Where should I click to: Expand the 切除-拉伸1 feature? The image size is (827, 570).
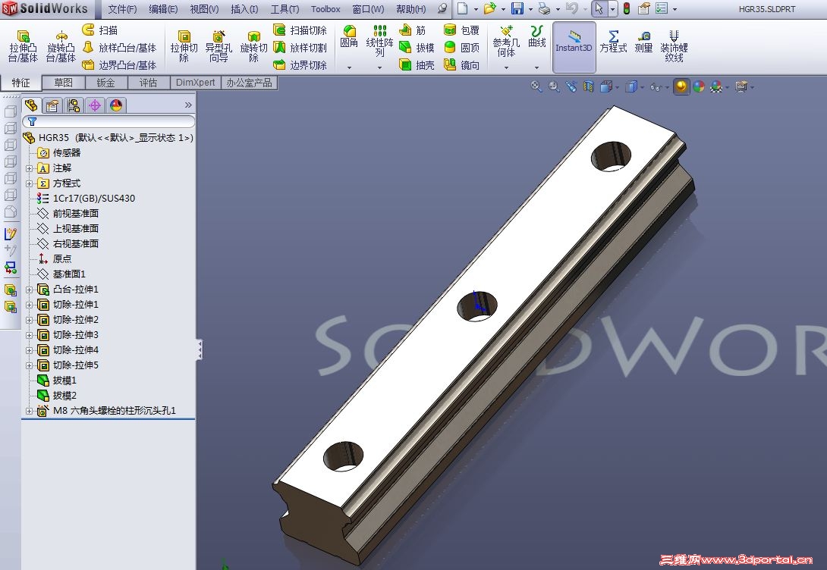(30, 305)
